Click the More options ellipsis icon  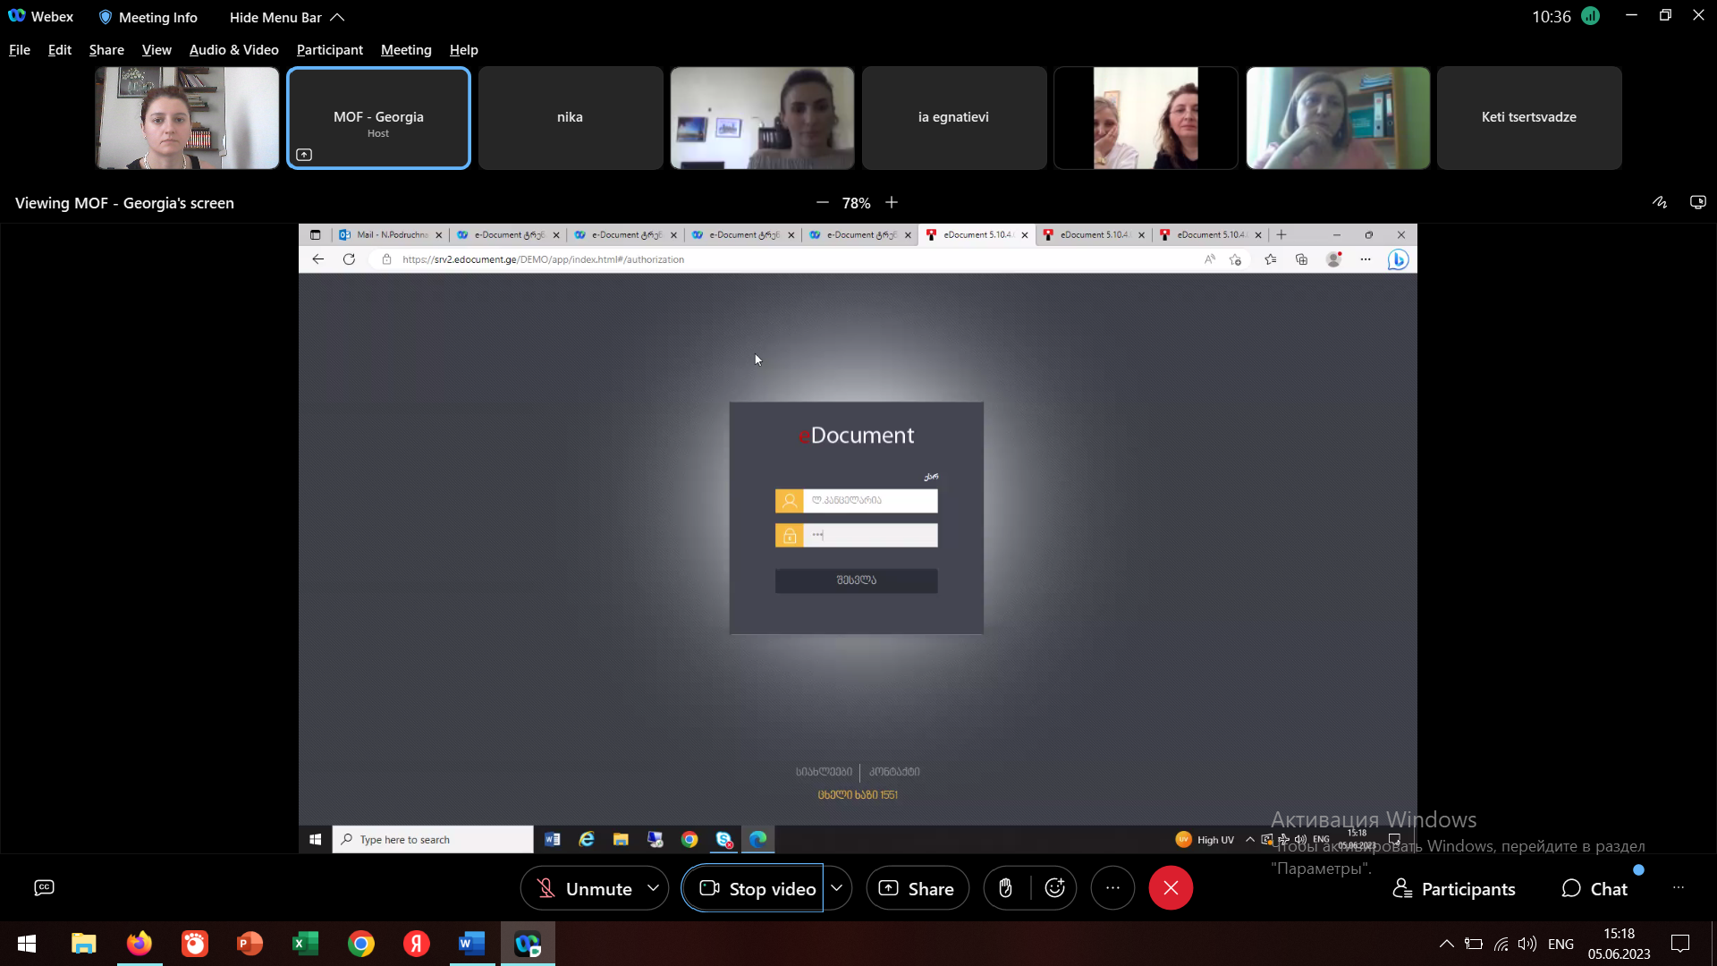tap(1112, 888)
